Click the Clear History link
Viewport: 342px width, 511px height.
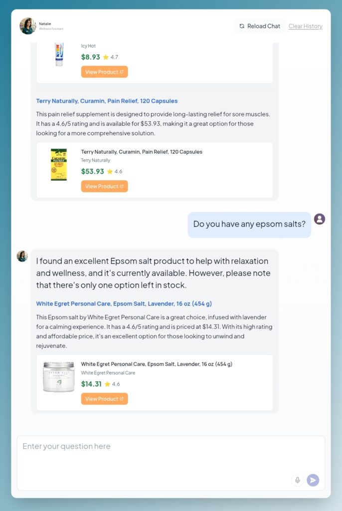click(306, 26)
